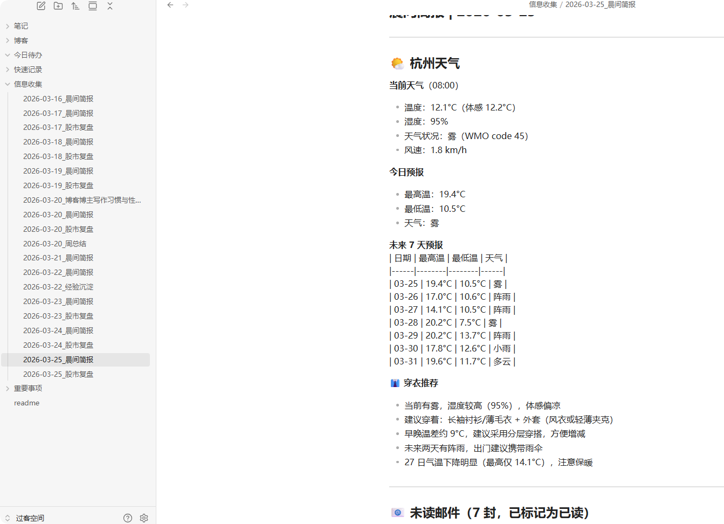Click the 杭州天气 heading
The width and height of the screenshot is (724, 524).
point(435,64)
